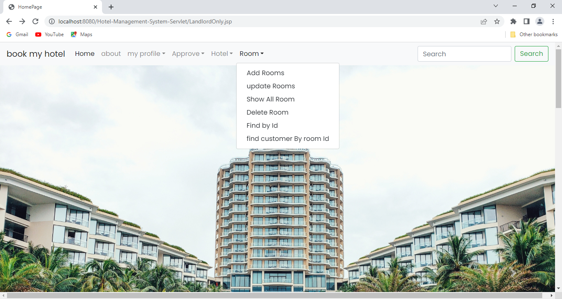Open the about nav link
The width and height of the screenshot is (562, 299).
tap(111, 54)
